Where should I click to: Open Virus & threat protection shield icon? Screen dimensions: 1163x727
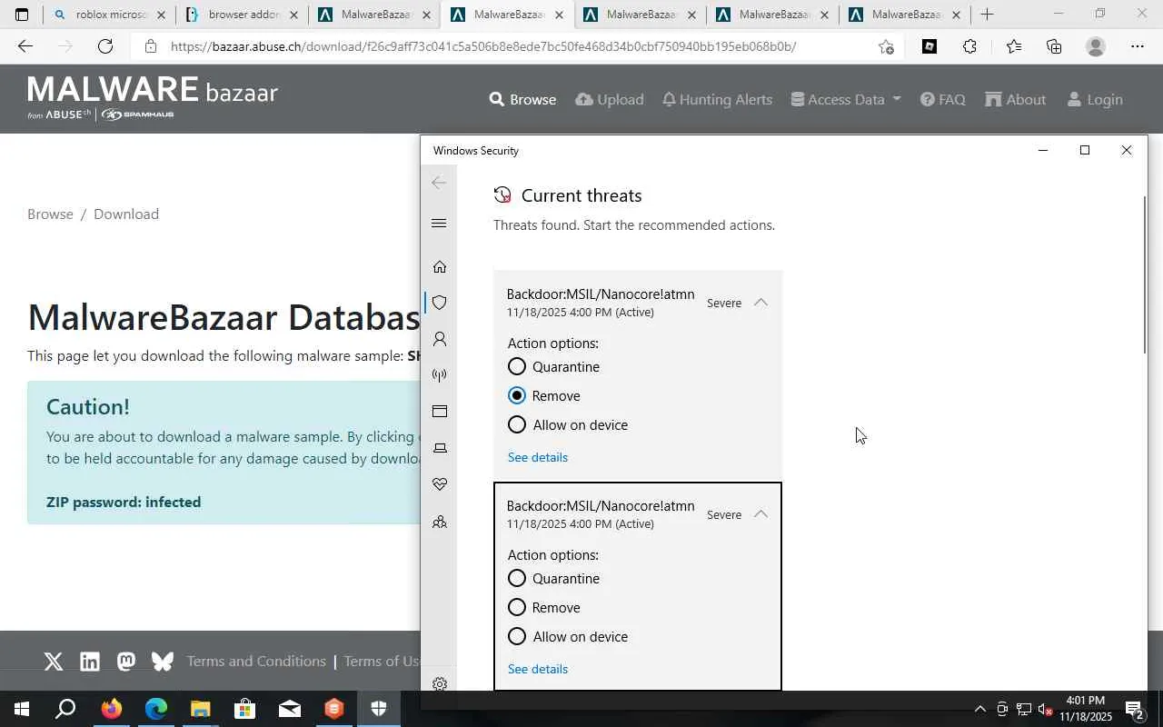[x=440, y=303]
